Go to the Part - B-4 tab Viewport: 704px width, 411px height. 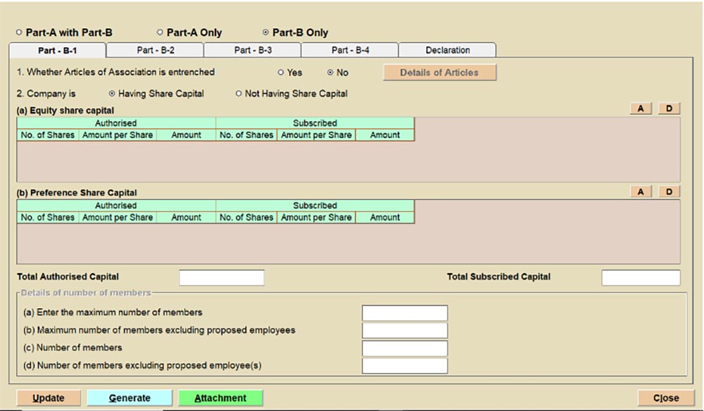[x=350, y=51]
